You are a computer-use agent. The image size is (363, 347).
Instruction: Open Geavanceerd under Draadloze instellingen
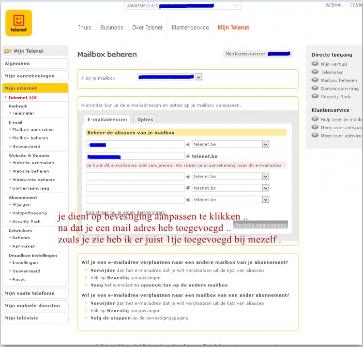point(26,271)
